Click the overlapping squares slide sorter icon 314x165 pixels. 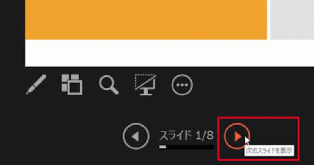[x=72, y=84]
